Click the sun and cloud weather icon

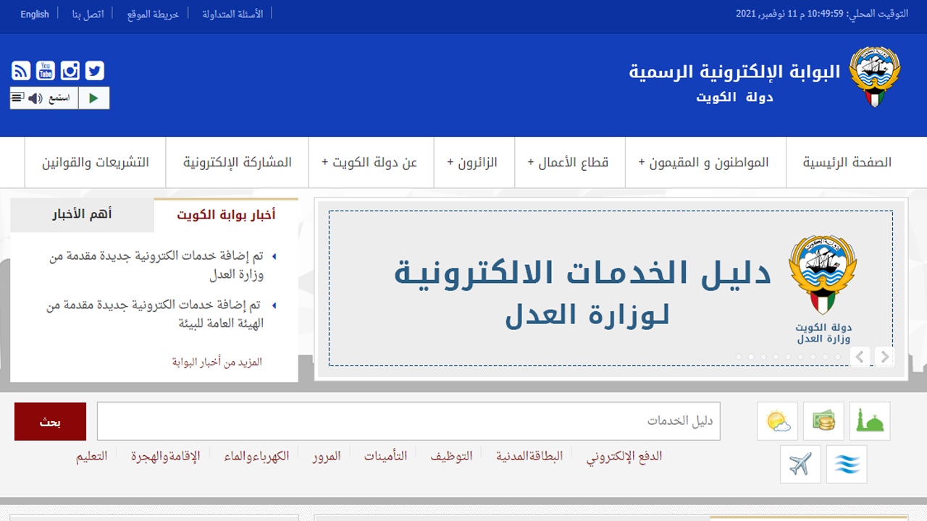tap(777, 421)
